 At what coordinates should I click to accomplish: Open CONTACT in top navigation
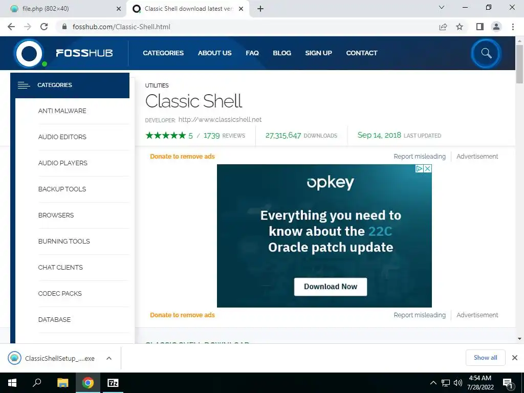click(362, 53)
